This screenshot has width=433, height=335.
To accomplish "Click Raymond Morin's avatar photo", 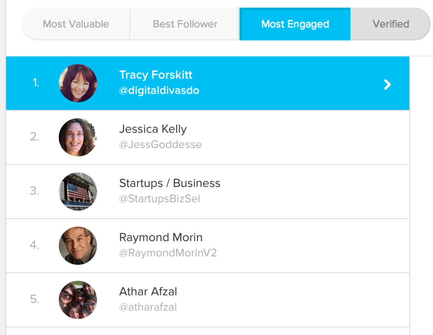I will [78, 245].
